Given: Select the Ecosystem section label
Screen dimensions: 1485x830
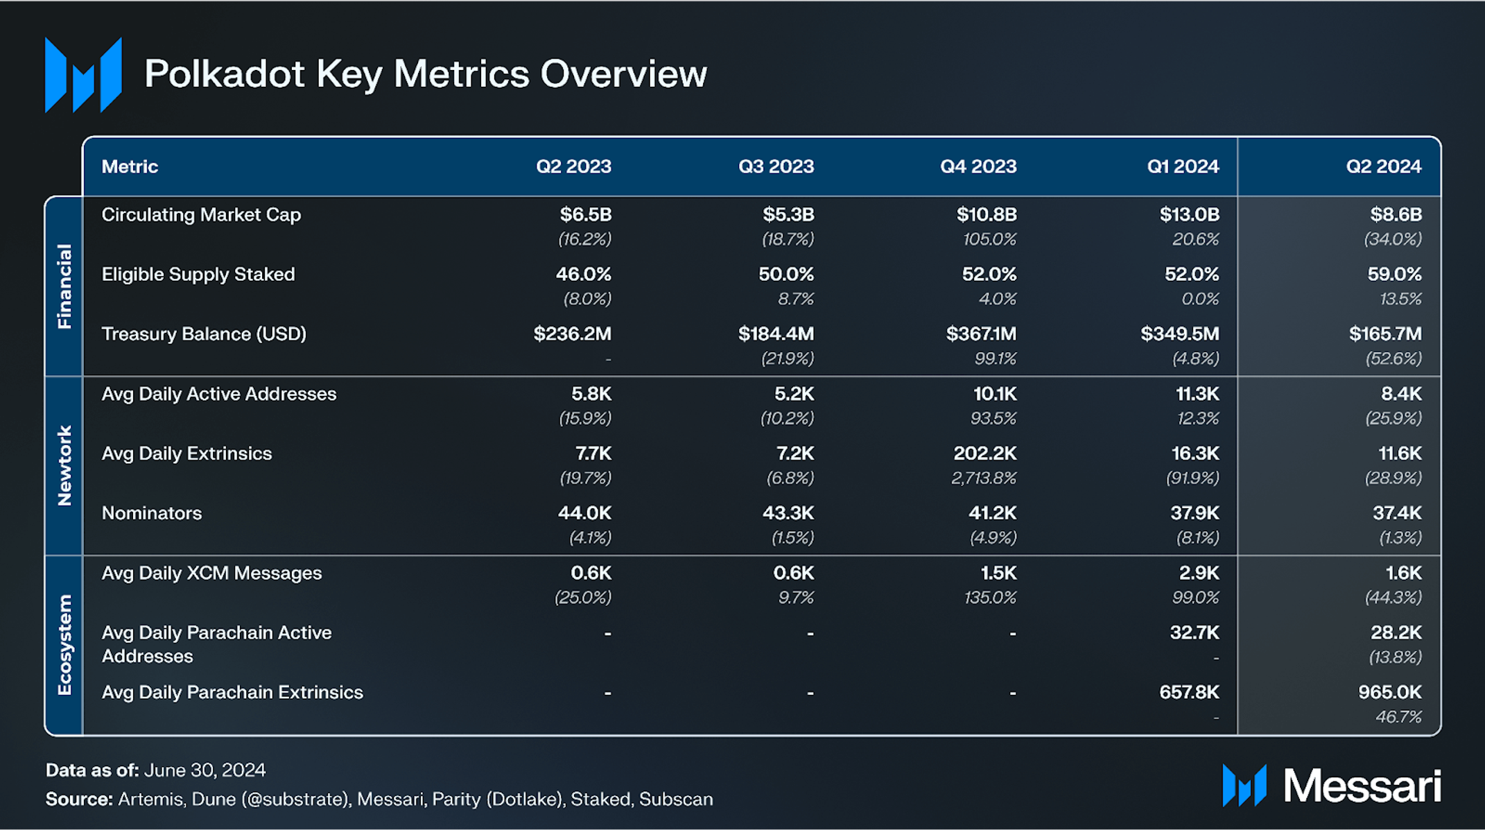Looking at the screenshot, I should click(x=64, y=645).
